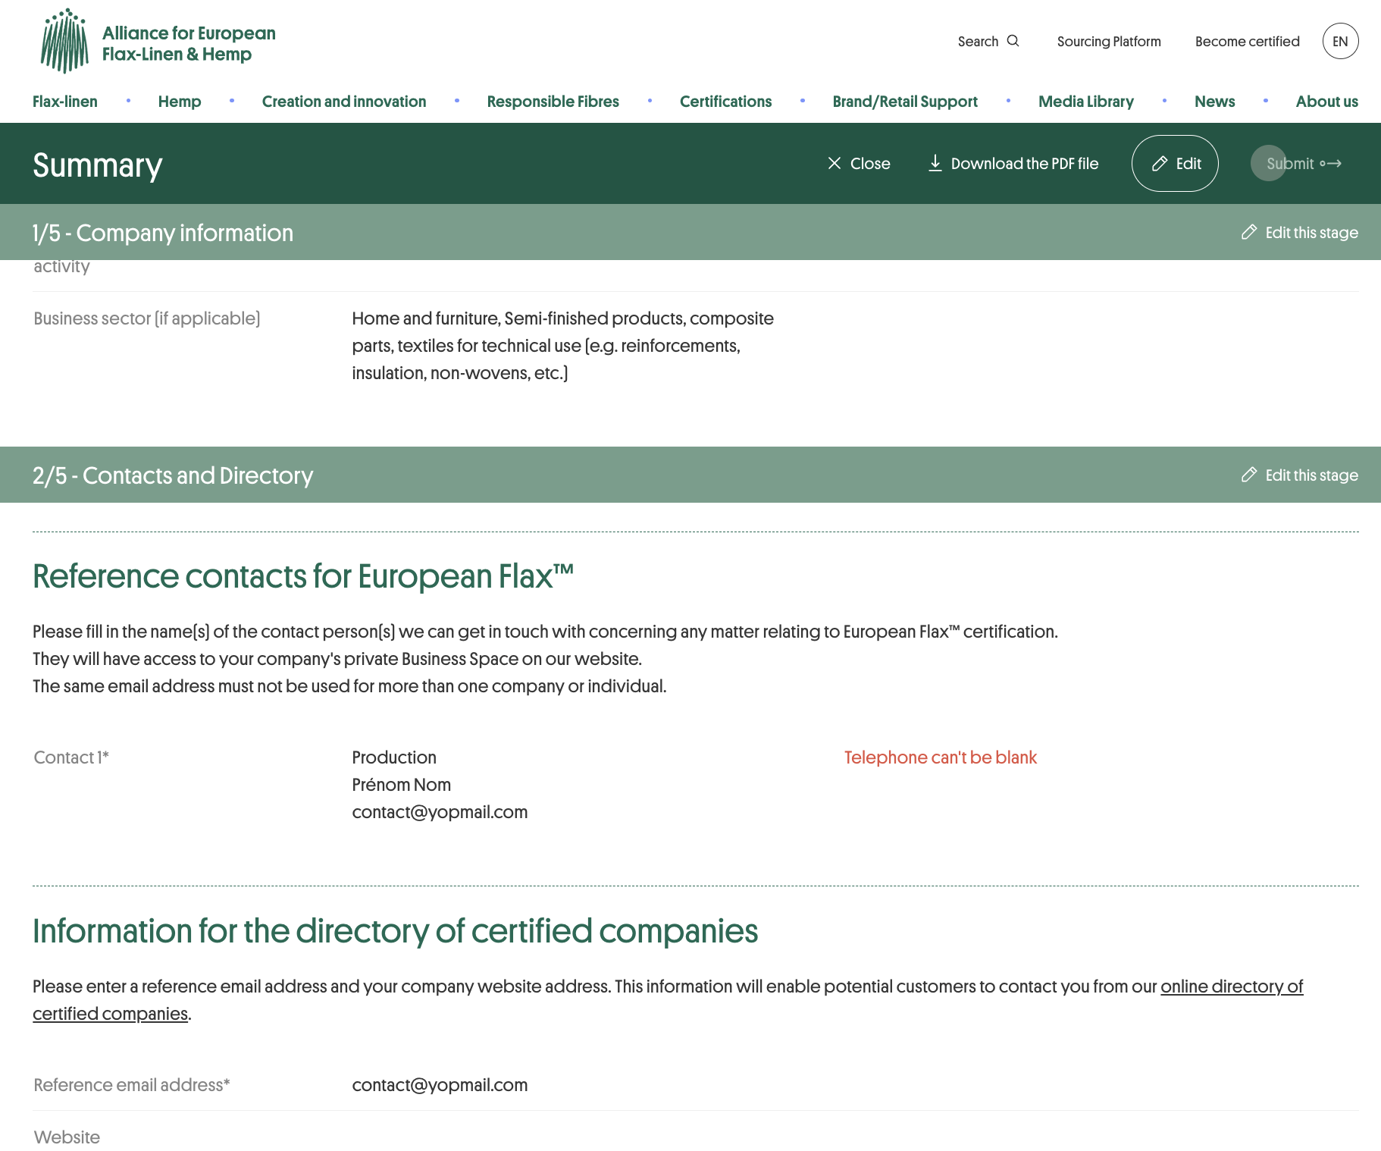Viewport: 1381px width, 1151px height.
Task: Go to Responsible Fibres section
Action: [553, 102]
